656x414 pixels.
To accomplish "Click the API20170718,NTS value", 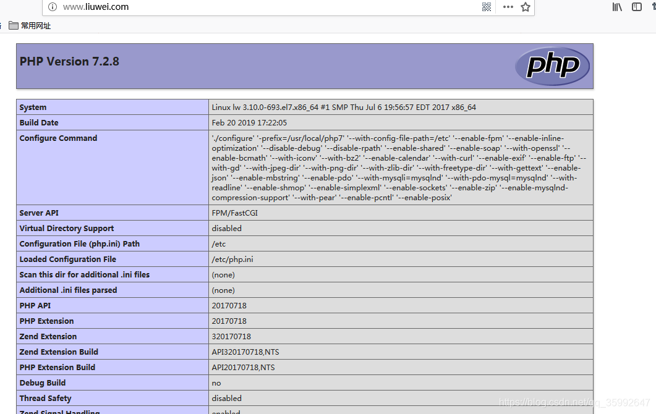I will pos(244,368).
